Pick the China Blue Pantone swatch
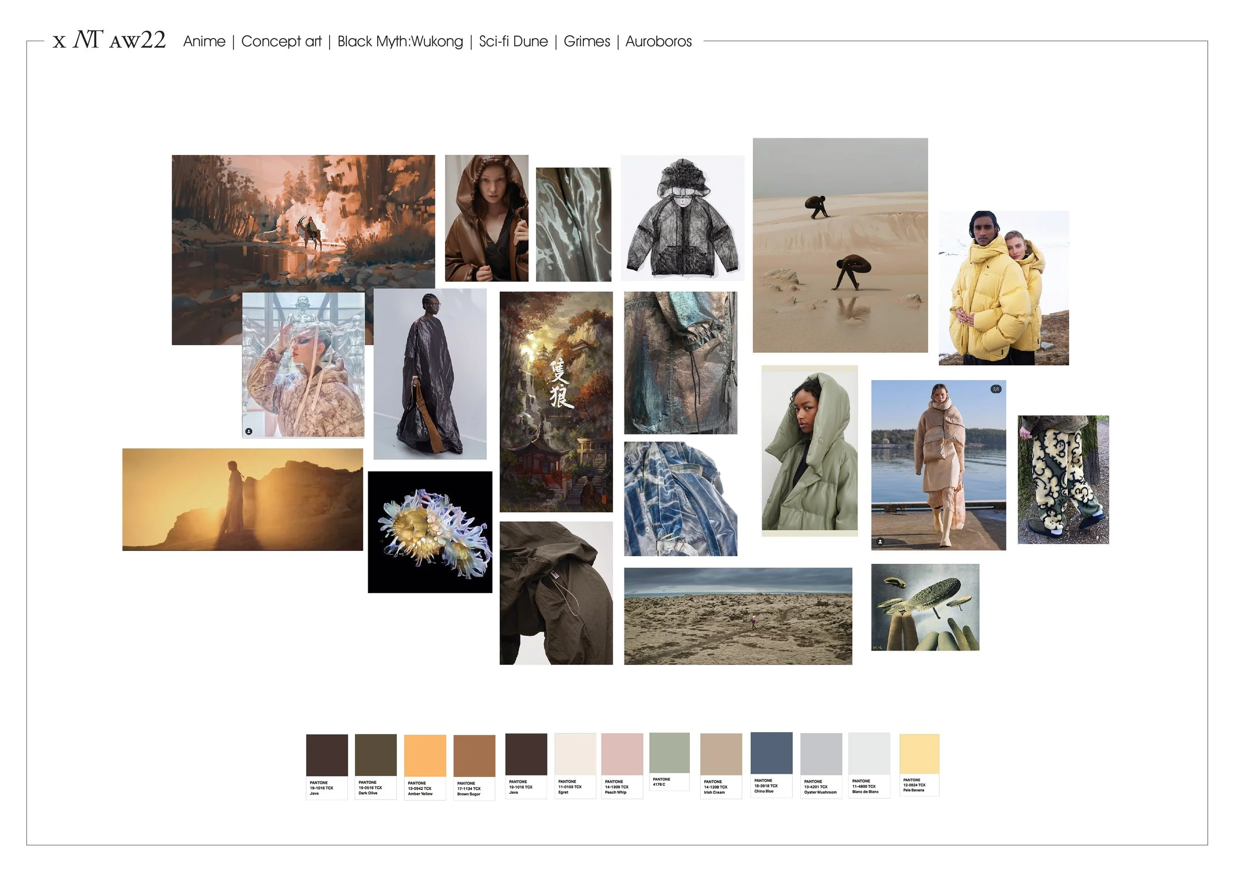This screenshot has height=876, width=1239. click(x=771, y=765)
